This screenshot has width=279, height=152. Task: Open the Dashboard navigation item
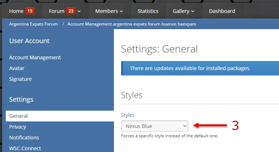pos(222,11)
